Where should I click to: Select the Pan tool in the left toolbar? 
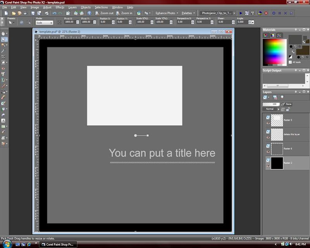click(3, 34)
